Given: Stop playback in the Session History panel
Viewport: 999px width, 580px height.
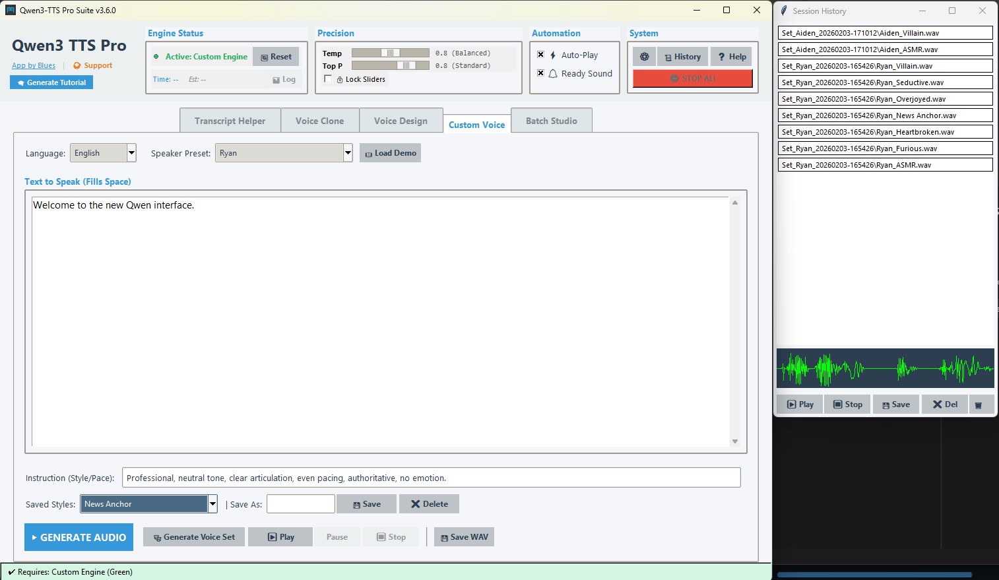Looking at the screenshot, I should click(847, 404).
